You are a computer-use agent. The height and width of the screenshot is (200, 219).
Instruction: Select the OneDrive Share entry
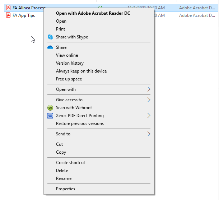click(99, 47)
